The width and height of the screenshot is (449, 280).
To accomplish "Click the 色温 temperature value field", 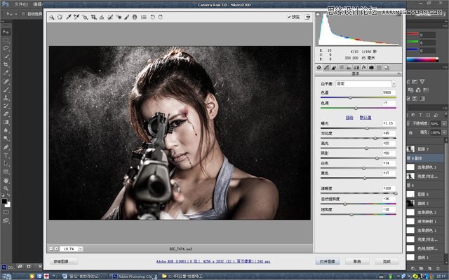I will (x=389, y=92).
